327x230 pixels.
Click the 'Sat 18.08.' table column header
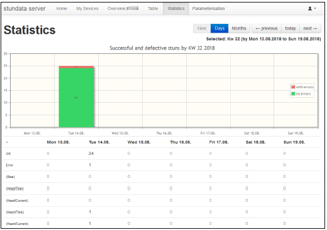(255, 142)
